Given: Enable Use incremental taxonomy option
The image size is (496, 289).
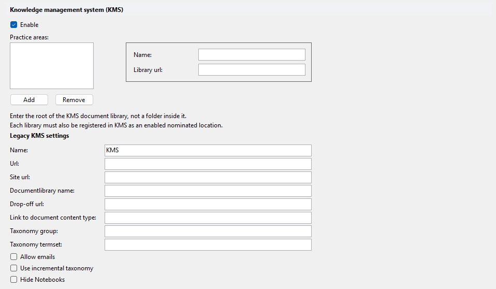Looking at the screenshot, I should 13,268.
